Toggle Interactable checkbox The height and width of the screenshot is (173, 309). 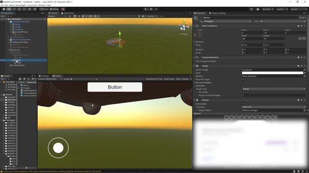[x=243, y=104]
